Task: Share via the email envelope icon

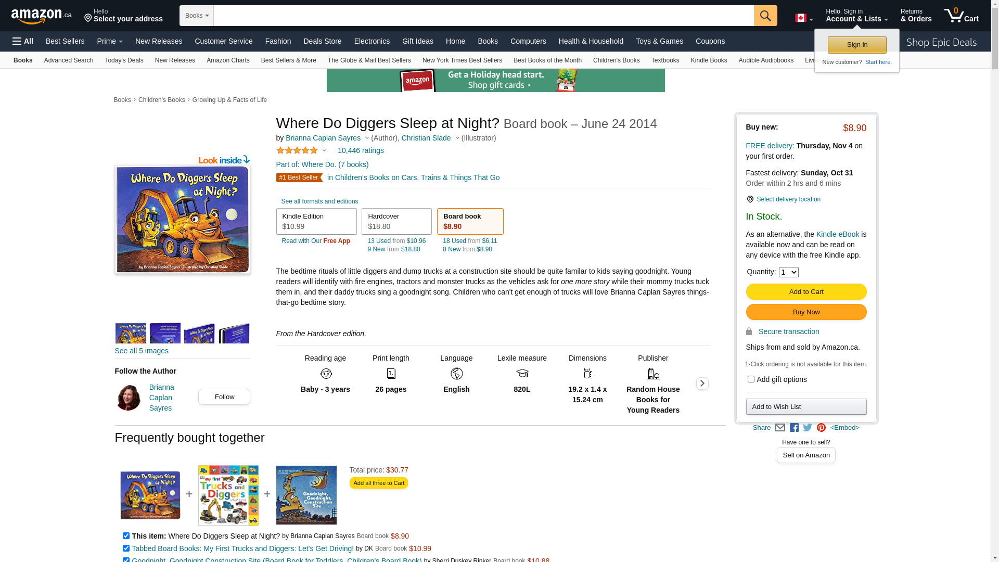Action: (780, 428)
